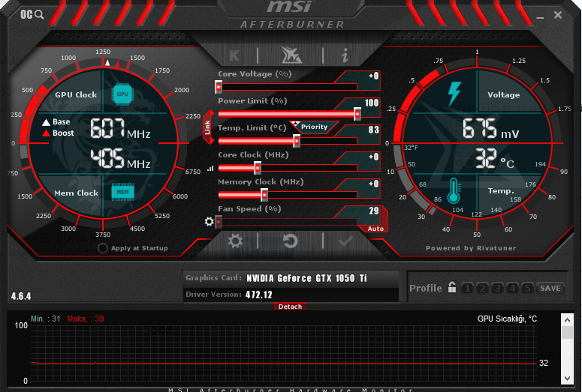Screen dimensions: 582x392
Task: Click the Fan Speed 29 value field
Action: (373, 211)
